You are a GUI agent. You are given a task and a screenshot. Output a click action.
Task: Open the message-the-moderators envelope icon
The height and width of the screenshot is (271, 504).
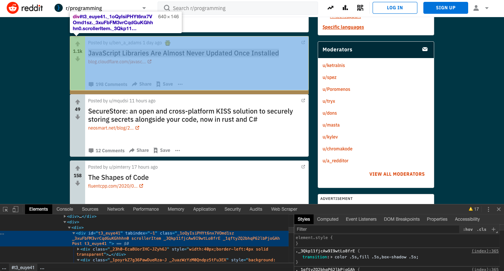coord(424,49)
